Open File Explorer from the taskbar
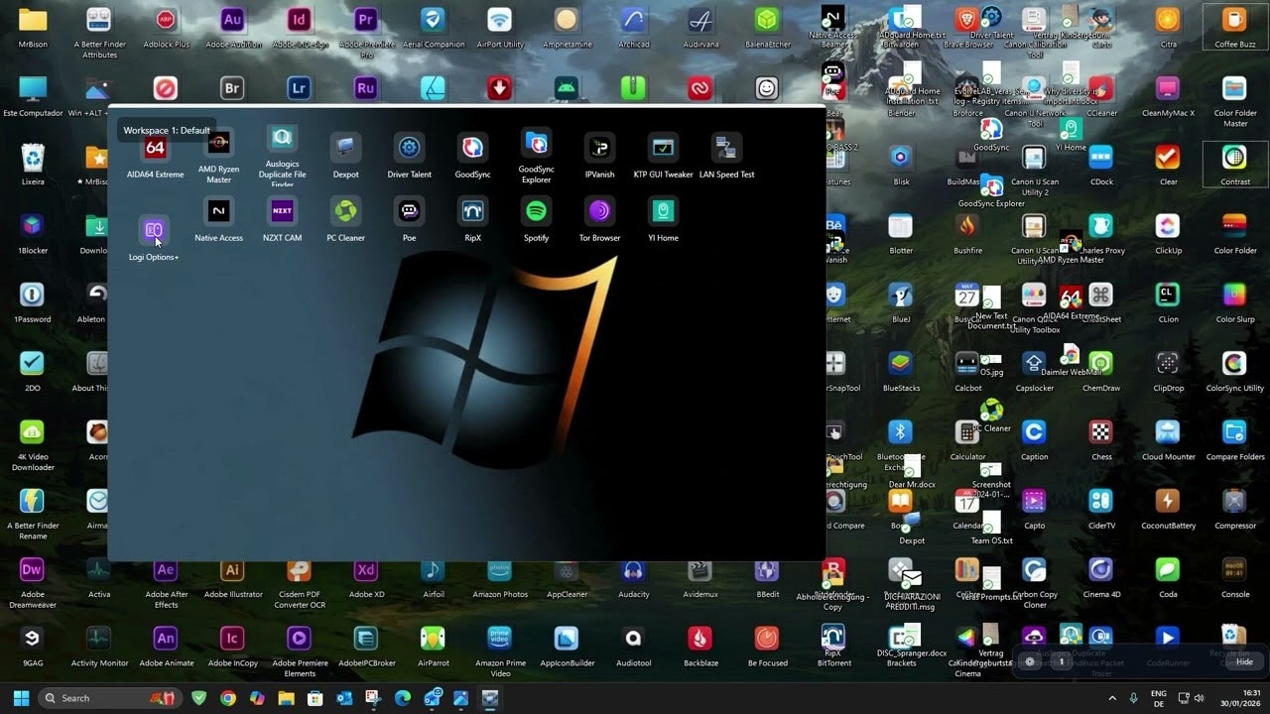The height and width of the screenshot is (714, 1270). coord(285,697)
